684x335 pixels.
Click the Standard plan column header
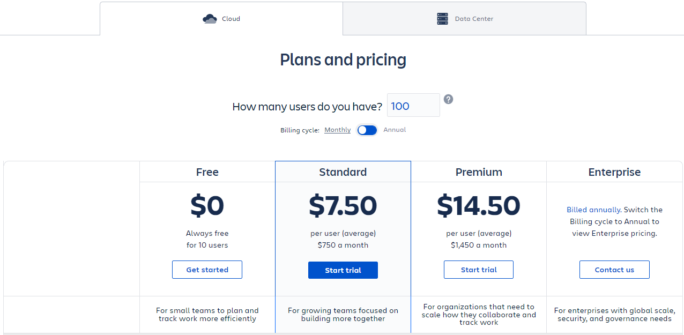(343, 172)
